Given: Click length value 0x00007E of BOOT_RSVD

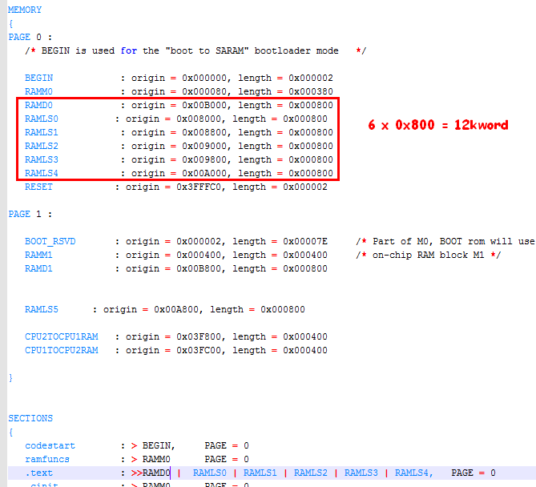Looking at the screenshot, I should [x=305, y=242].
